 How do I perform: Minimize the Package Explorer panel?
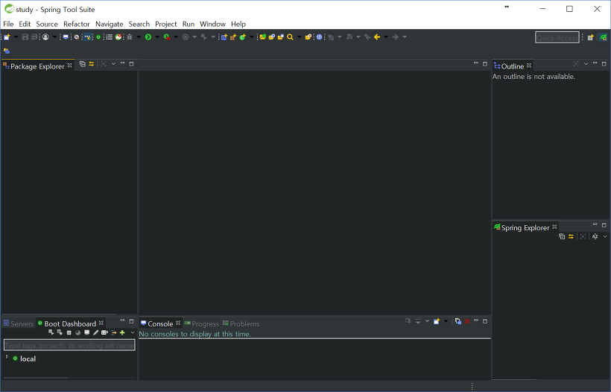[x=122, y=63]
